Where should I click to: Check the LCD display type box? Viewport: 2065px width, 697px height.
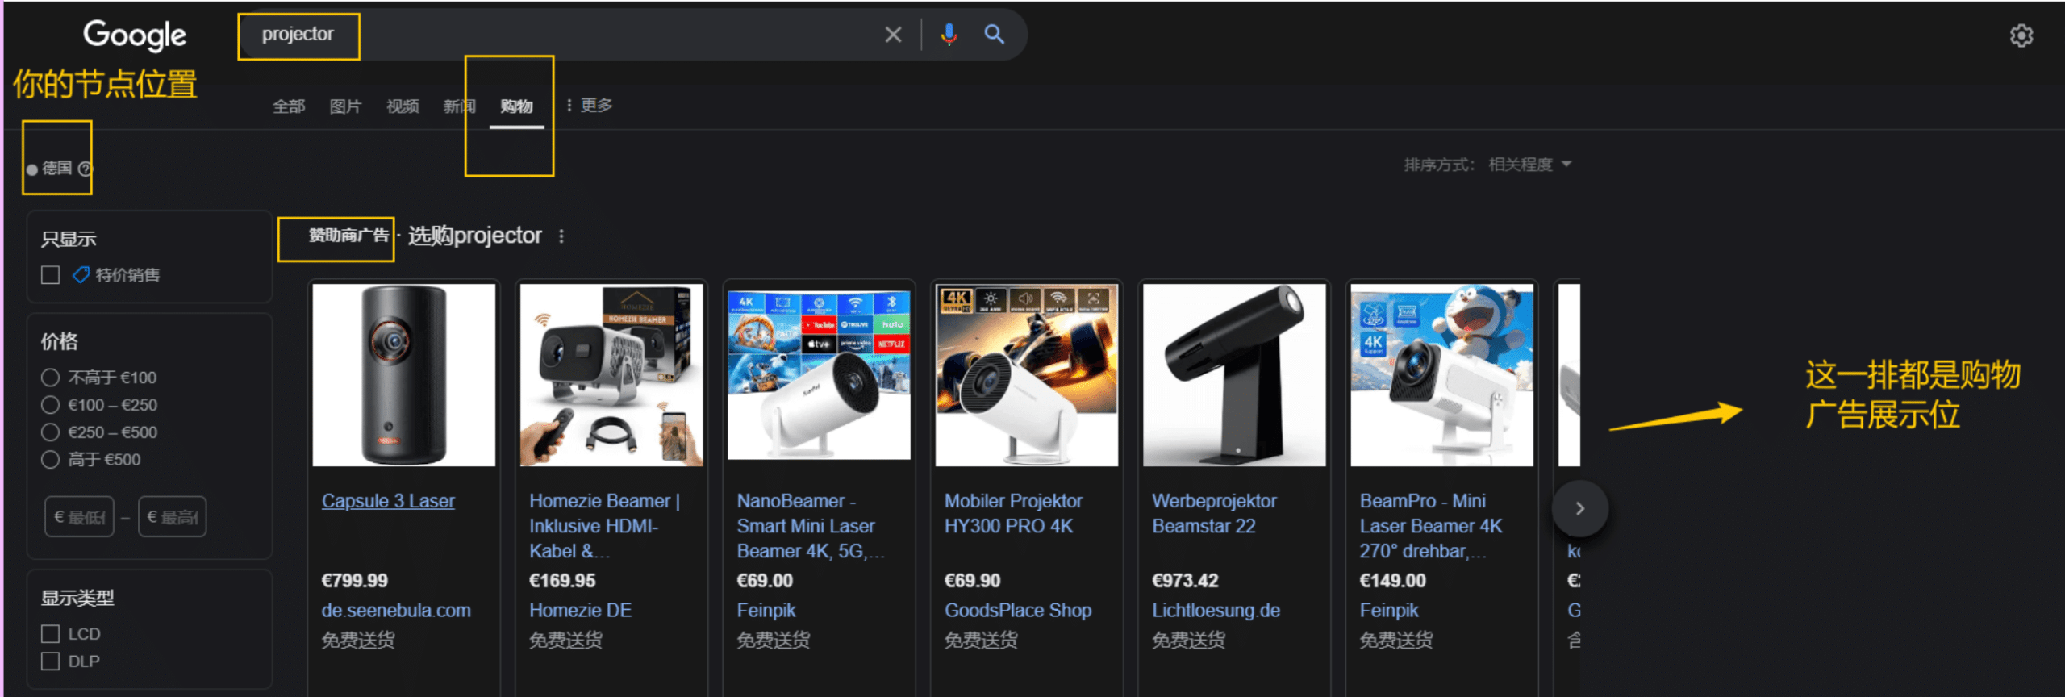tap(50, 634)
